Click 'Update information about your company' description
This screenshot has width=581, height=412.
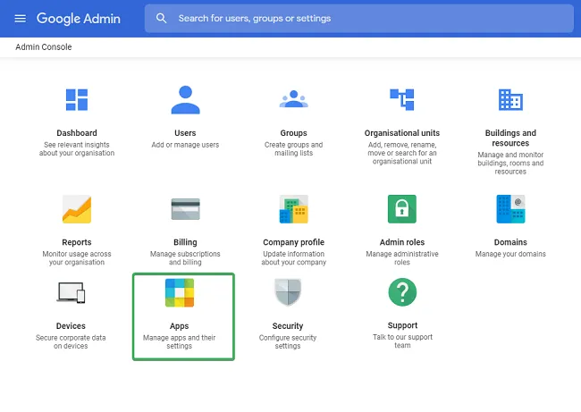tap(293, 258)
